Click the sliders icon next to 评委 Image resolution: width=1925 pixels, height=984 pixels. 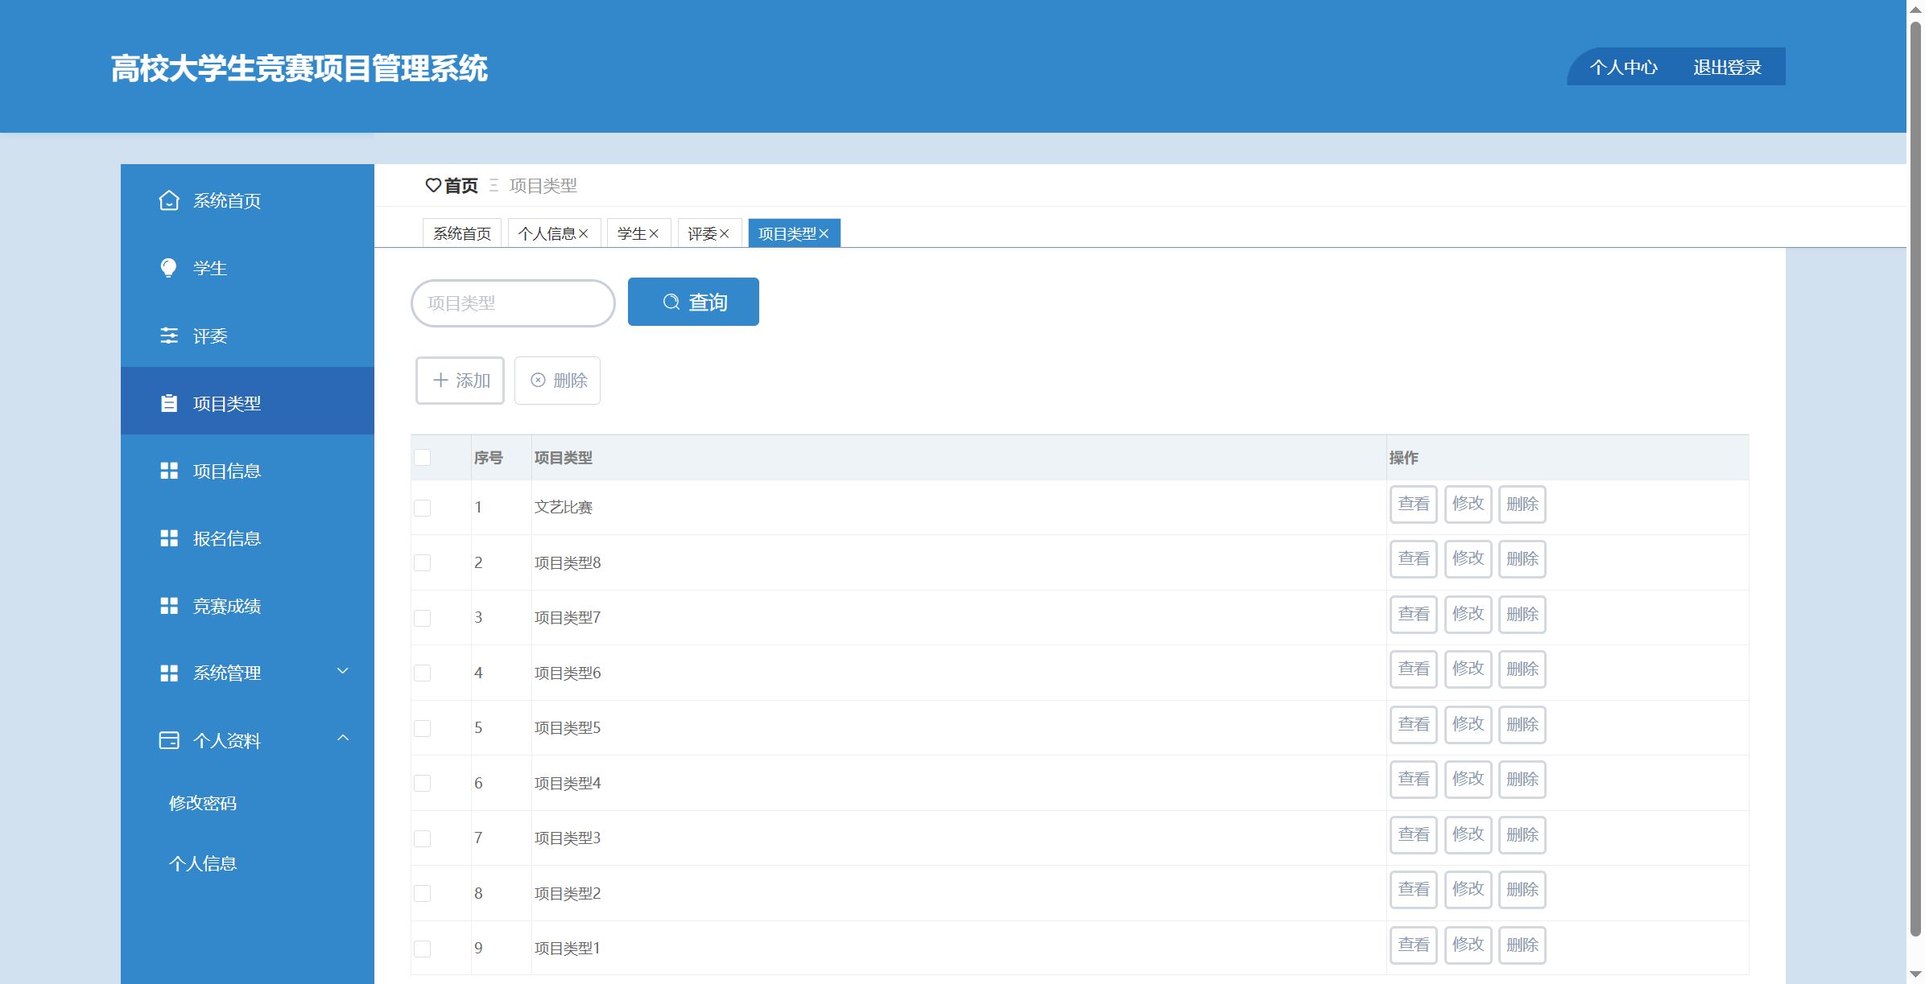168,336
